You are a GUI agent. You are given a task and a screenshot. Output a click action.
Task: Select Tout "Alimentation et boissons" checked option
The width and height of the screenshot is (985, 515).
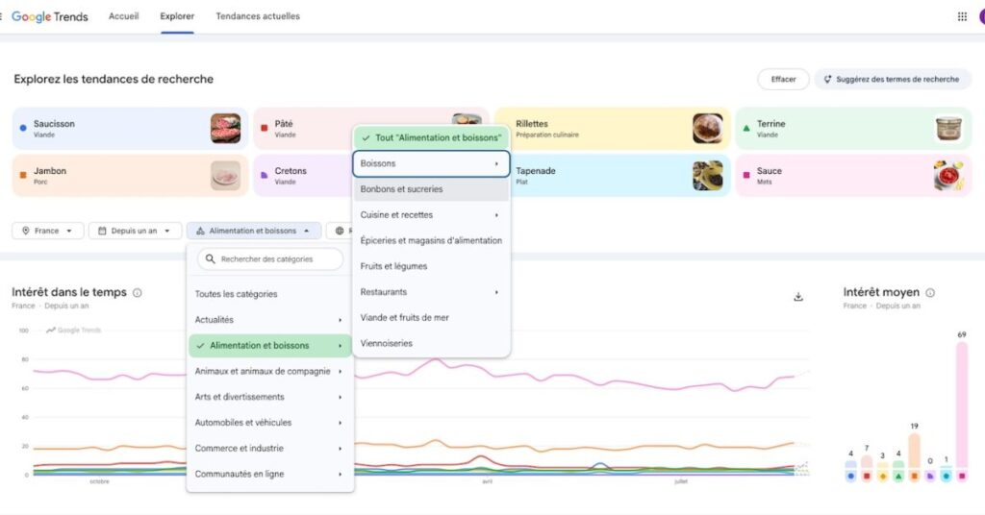click(x=431, y=138)
